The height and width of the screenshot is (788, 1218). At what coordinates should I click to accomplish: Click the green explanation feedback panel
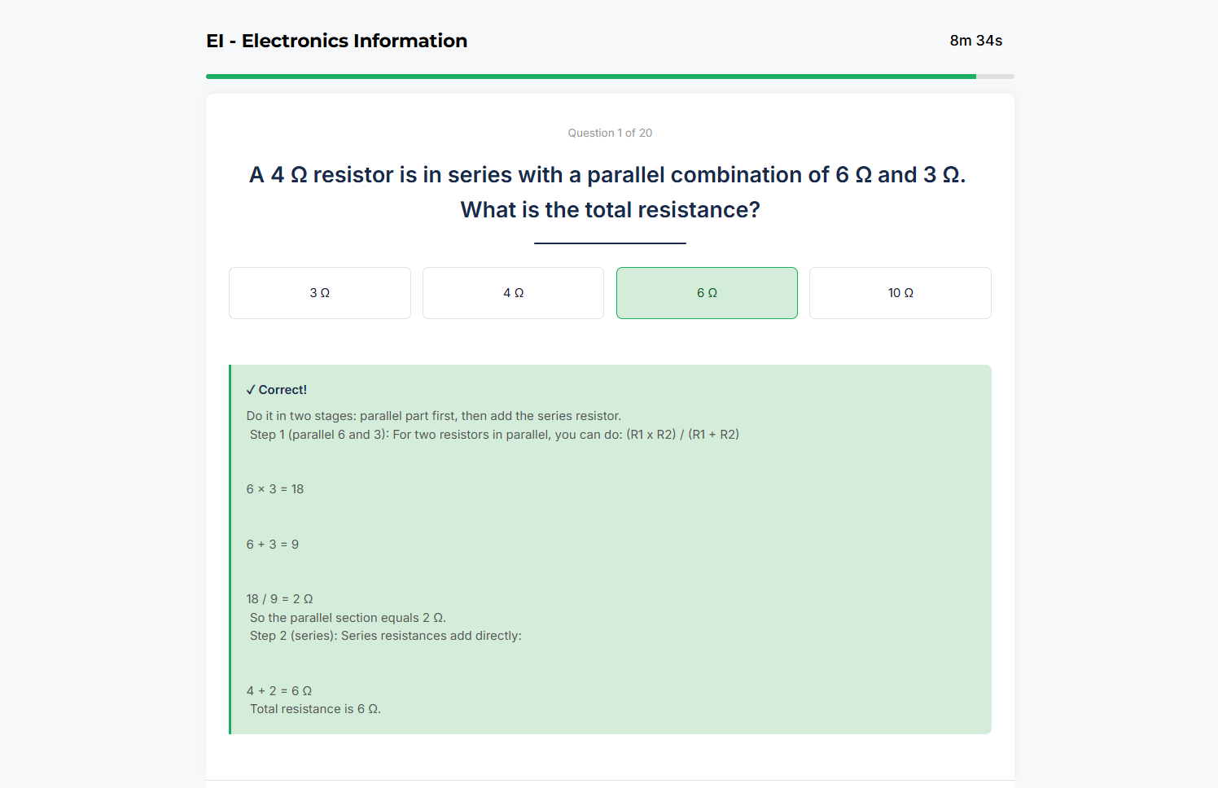point(610,548)
